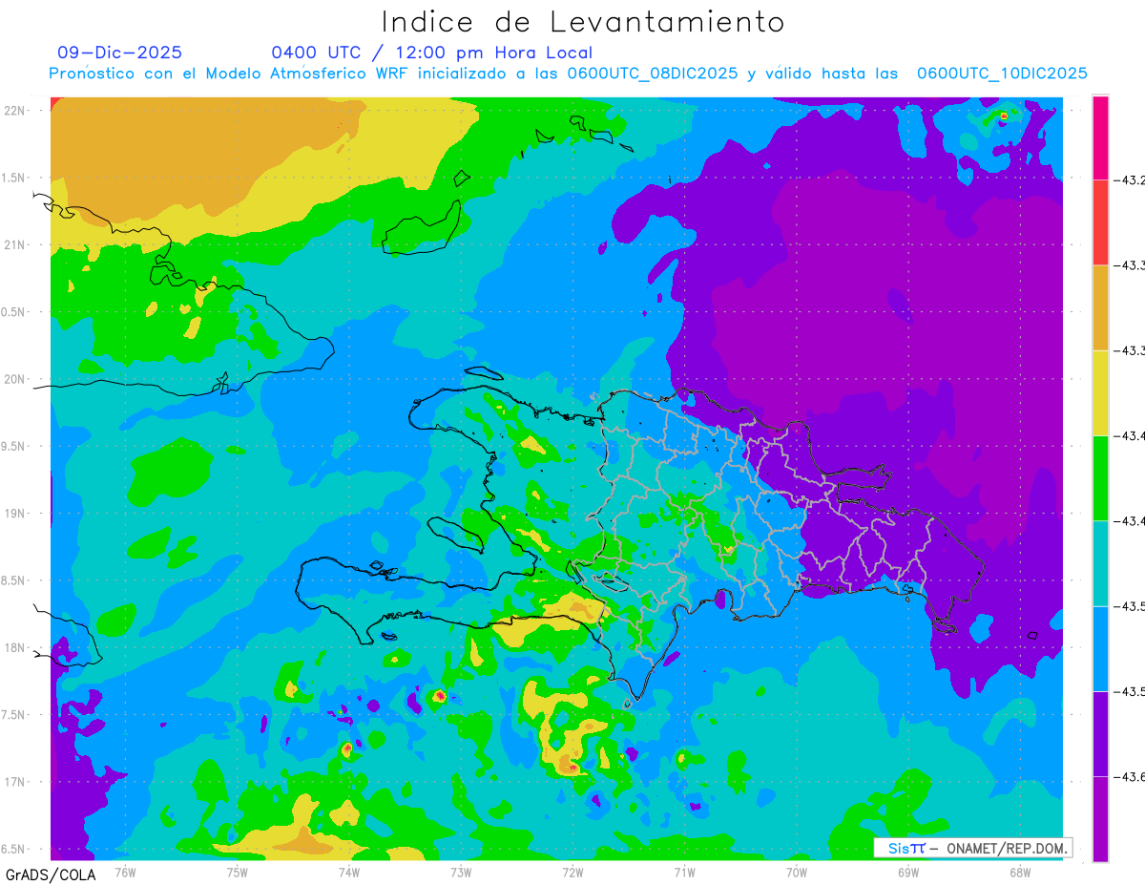Click the 18N latitude label
Viewport: 1145px width, 885px height.
pos(16,647)
